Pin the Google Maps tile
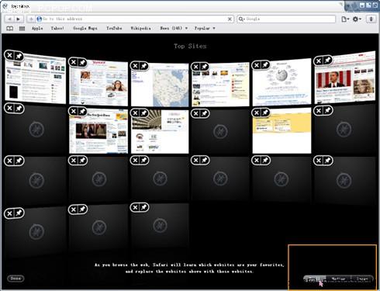Screen dimensions: 380x291 coord(144,66)
